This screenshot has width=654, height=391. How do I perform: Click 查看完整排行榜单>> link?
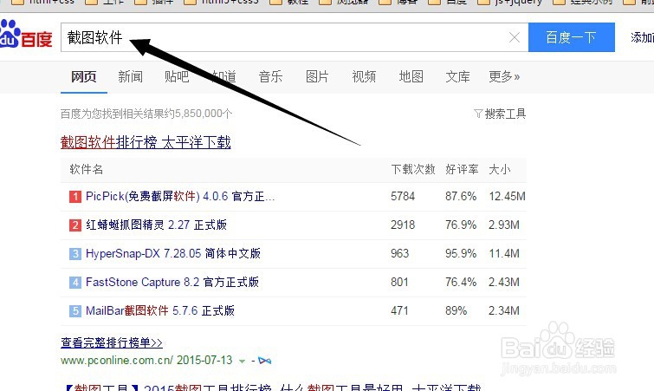pyautogui.click(x=112, y=342)
